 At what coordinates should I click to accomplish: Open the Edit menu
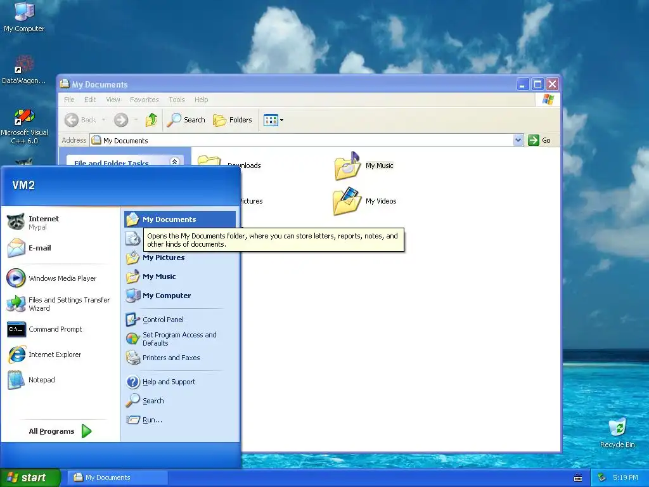click(90, 100)
